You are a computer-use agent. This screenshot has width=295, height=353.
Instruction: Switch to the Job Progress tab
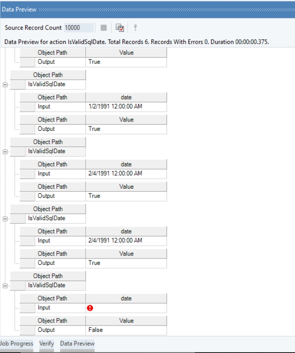coord(17,344)
